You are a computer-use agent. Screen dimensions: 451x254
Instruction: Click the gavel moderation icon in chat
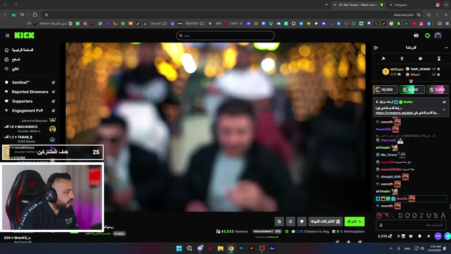point(383,59)
